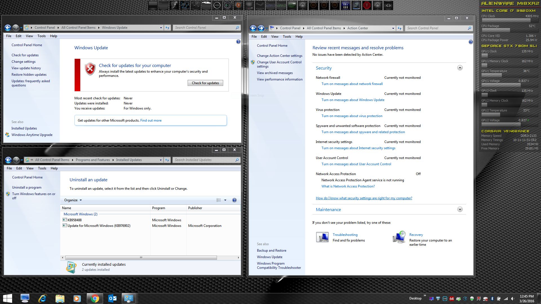Open Google Chrome from the taskbar

(95, 298)
